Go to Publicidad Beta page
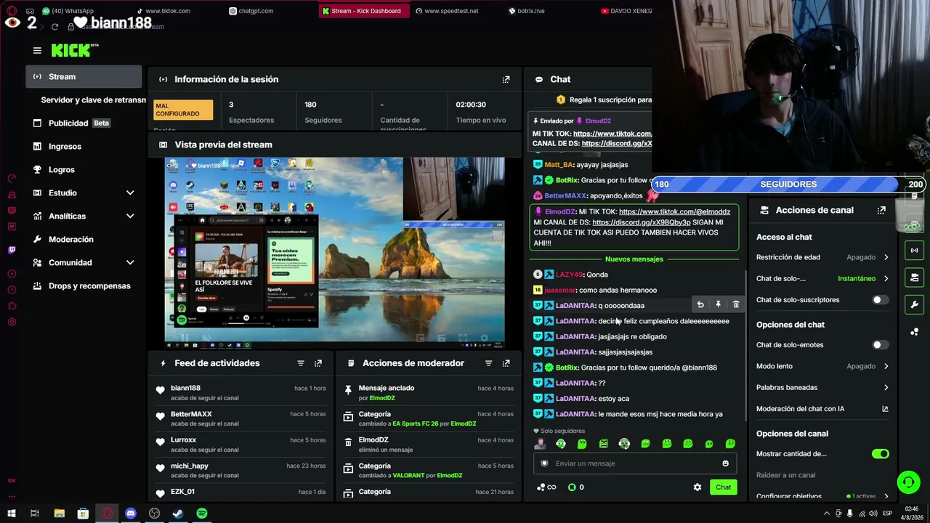 (x=84, y=123)
